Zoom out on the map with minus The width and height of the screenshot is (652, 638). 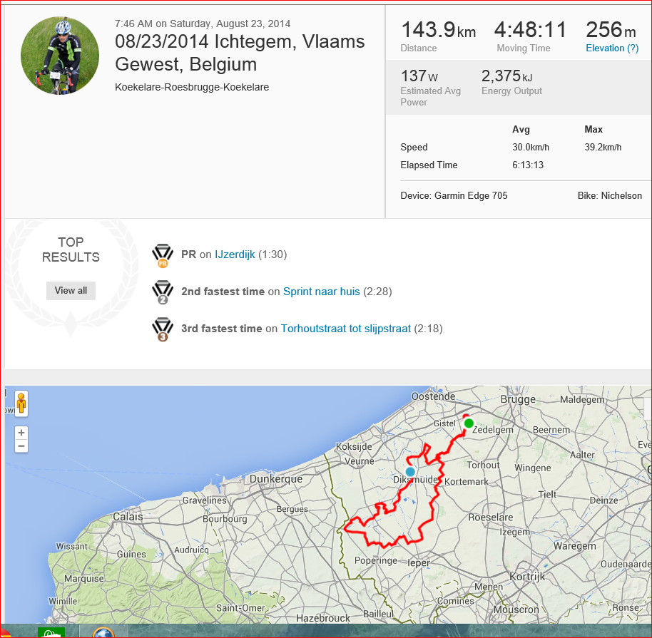click(x=21, y=446)
